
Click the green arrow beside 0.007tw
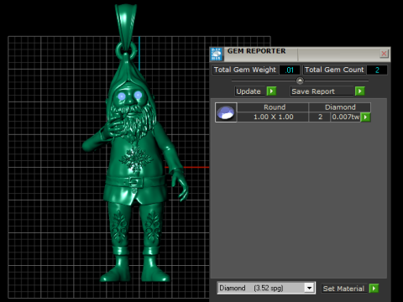(365, 117)
